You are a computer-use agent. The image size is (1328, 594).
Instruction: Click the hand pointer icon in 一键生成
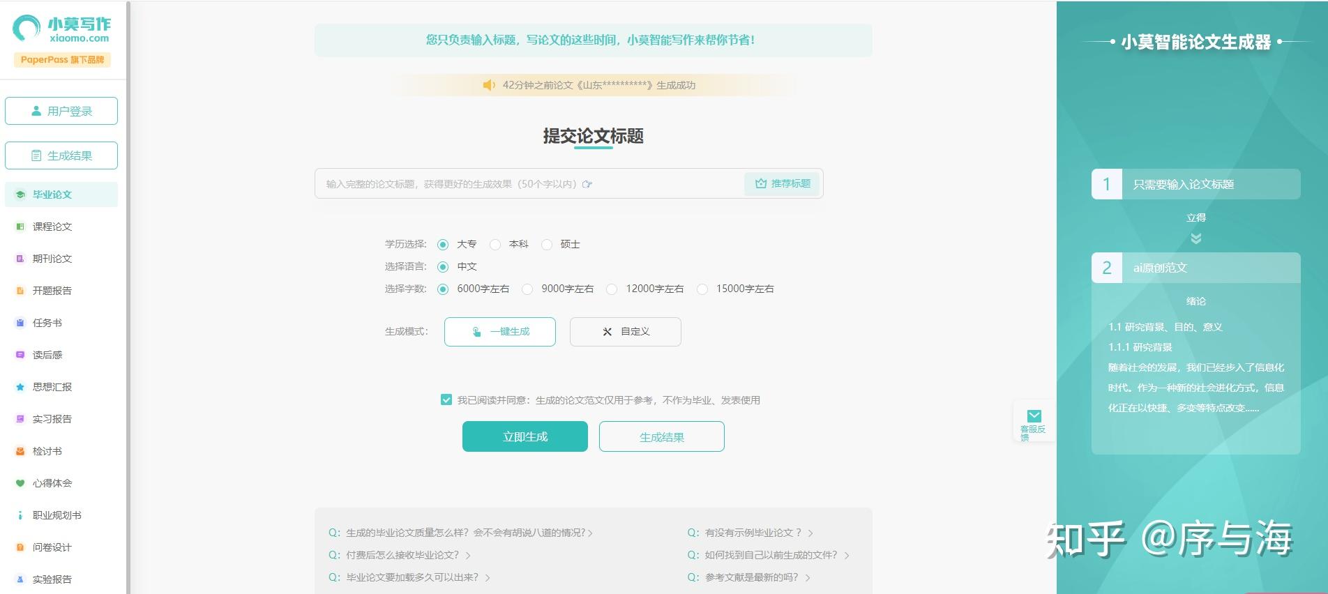(477, 332)
